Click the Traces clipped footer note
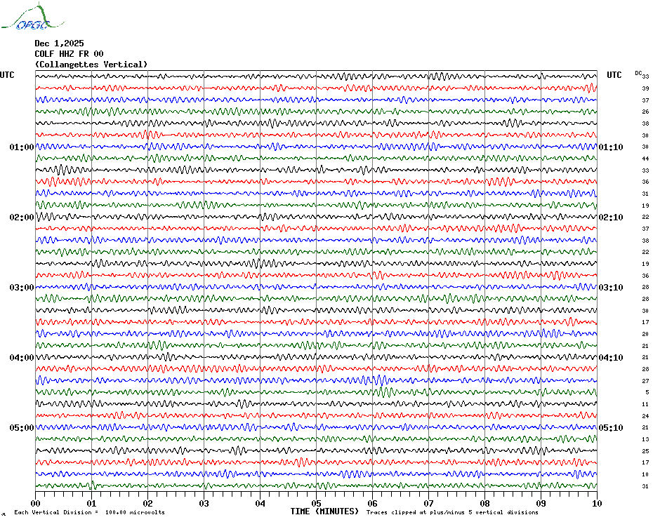This screenshot has height=522, width=653. point(452,512)
